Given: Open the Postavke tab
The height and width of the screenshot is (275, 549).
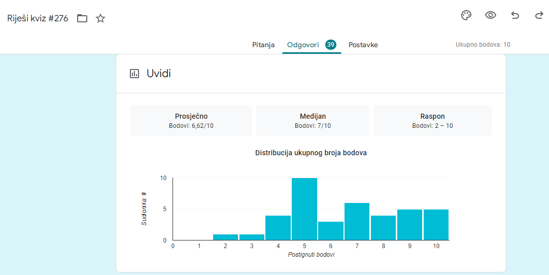Looking at the screenshot, I should (x=363, y=45).
